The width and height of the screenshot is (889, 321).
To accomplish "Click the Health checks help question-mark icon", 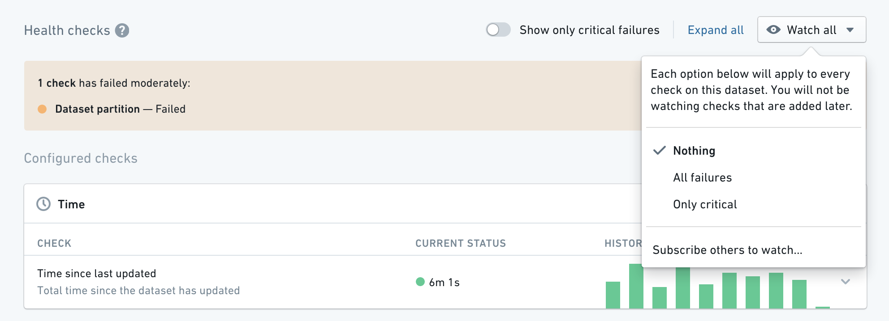I will click(x=122, y=30).
